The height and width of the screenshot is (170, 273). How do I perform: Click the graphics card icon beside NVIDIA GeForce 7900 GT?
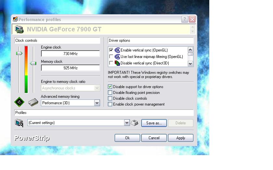click(x=19, y=29)
